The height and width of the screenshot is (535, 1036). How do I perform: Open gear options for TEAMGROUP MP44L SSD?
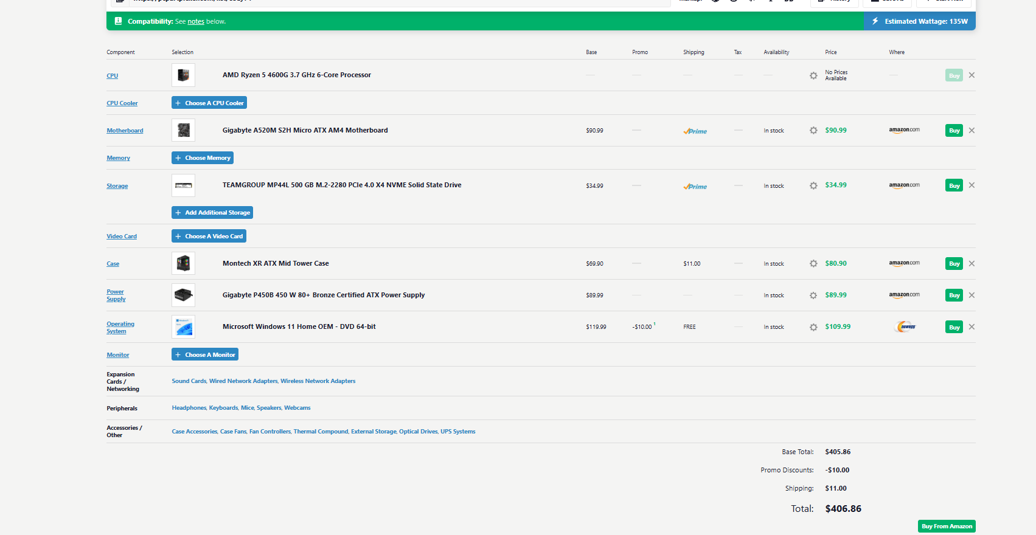click(x=813, y=186)
